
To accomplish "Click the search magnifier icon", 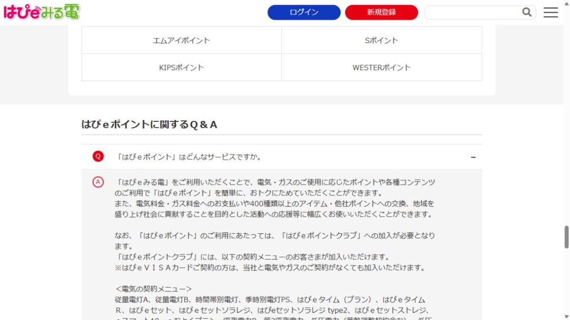I will pos(527,12).
